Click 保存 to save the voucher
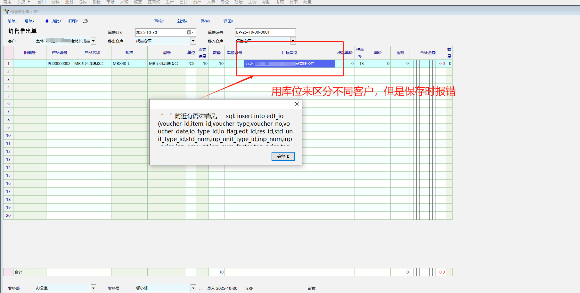This screenshot has width=580, height=293. 205,21
